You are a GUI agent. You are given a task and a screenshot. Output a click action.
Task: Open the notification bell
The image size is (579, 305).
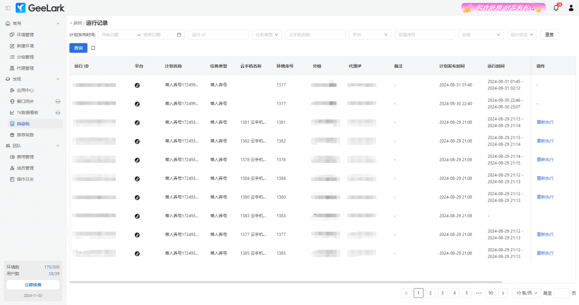[x=556, y=8]
